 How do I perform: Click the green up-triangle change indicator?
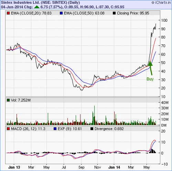coord(37,7)
